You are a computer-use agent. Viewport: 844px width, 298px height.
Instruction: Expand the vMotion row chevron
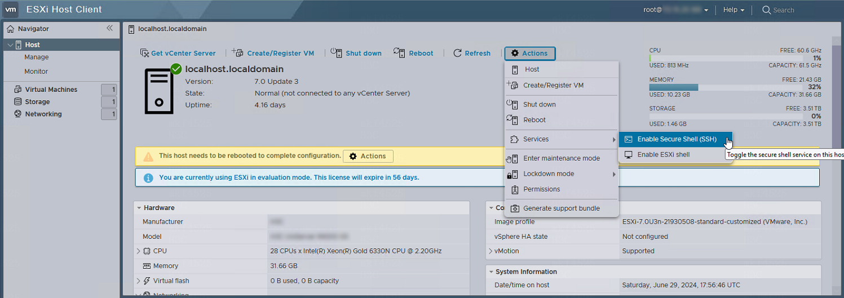point(490,251)
